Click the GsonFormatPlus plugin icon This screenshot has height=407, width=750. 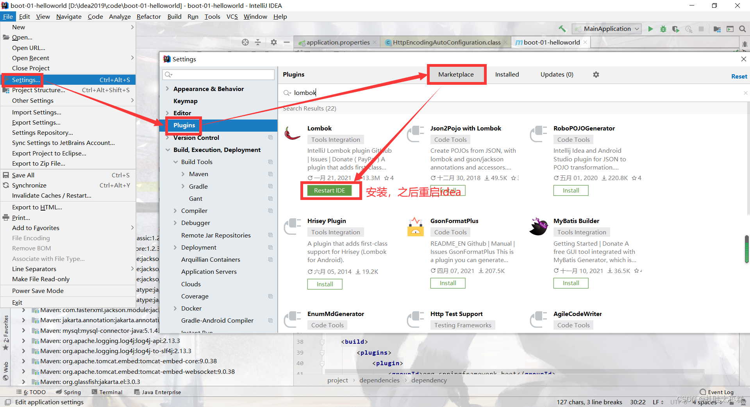tap(416, 227)
